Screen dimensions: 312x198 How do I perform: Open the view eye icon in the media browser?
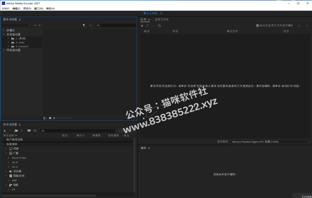[x=90, y=25]
